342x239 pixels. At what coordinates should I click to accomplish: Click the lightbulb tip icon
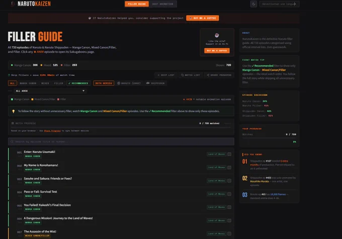13,111
